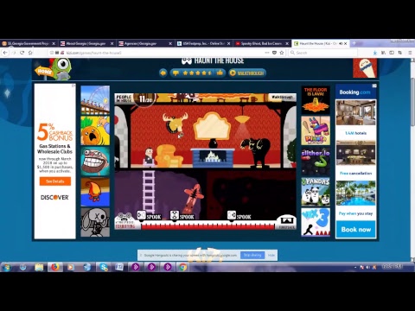Open the browser Home page icon
Viewport: 415px width, 311px height.
pos(30,53)
